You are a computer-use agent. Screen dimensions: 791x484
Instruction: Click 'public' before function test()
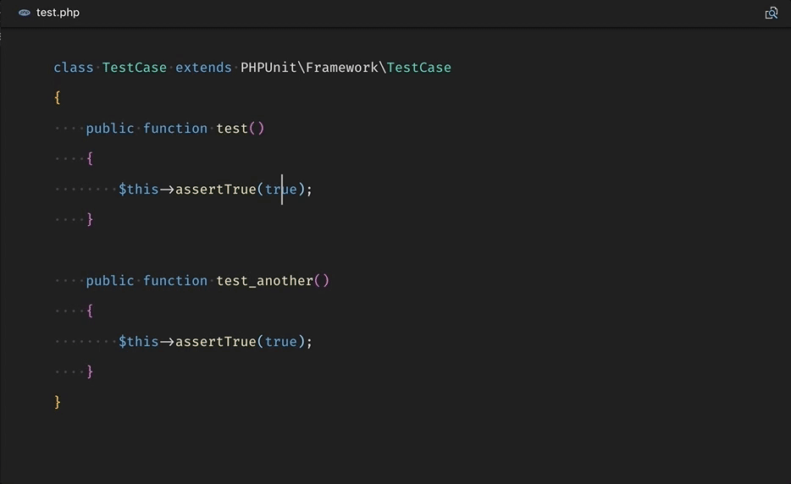tap(110, 129)
